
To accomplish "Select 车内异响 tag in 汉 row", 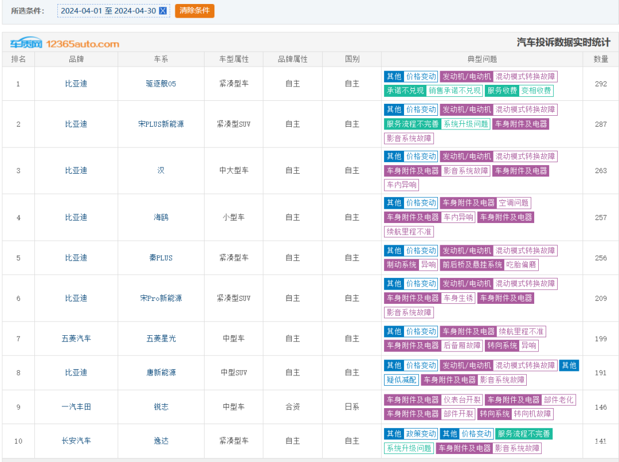I will [x=401, y=185].
